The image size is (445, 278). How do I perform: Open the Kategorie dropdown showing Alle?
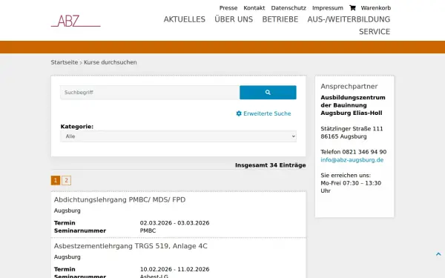(x=178, y=136)
